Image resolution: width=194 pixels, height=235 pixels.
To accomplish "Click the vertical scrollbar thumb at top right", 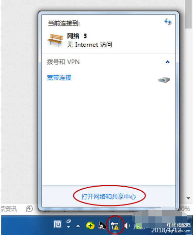I will [x=189, y=14].
